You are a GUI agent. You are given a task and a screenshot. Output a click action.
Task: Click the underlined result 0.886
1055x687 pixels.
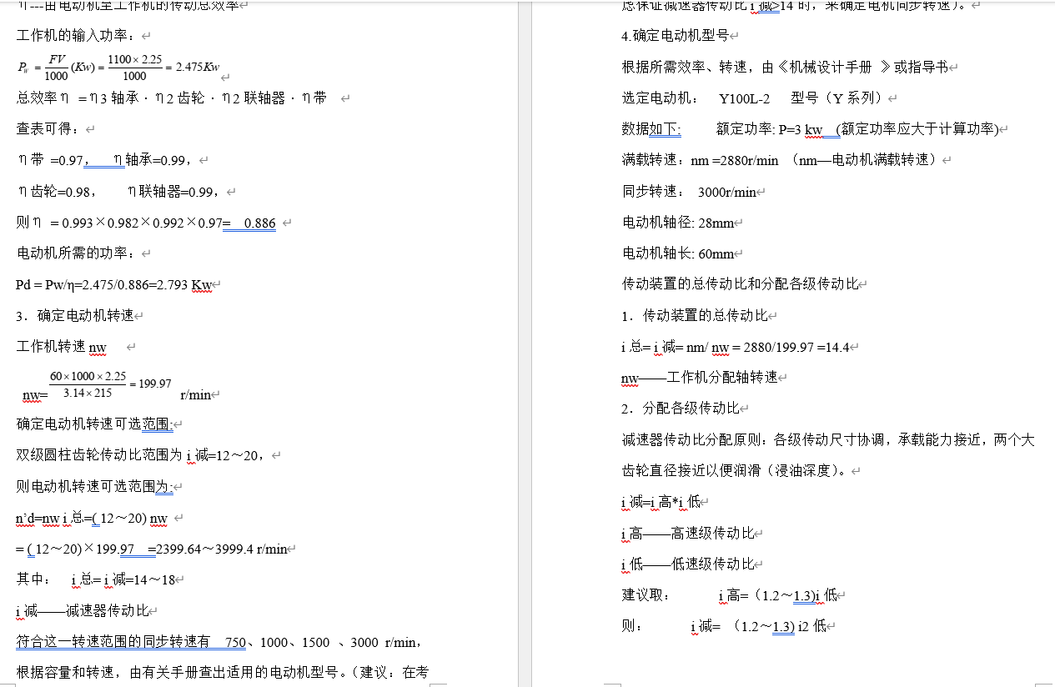(x=259, y=223)
